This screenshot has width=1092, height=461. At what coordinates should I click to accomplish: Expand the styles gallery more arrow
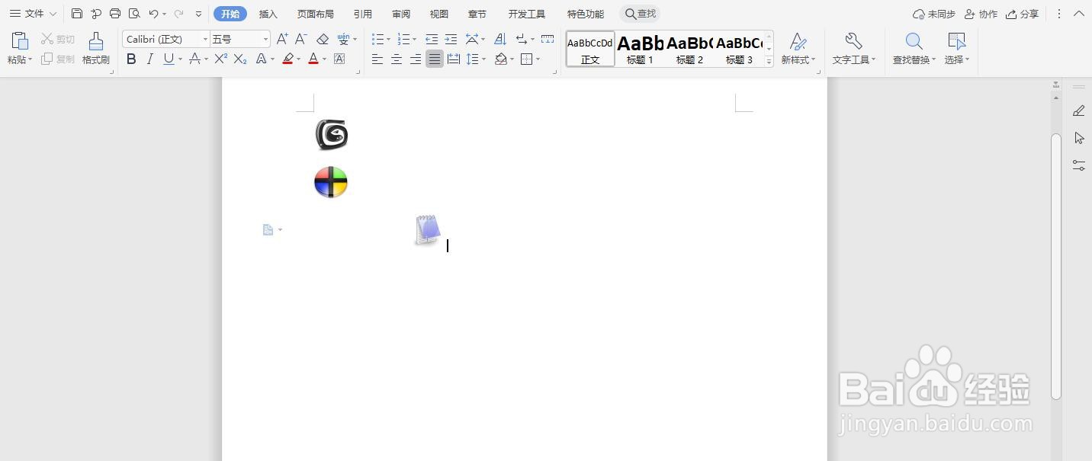[x=769, y=61]
